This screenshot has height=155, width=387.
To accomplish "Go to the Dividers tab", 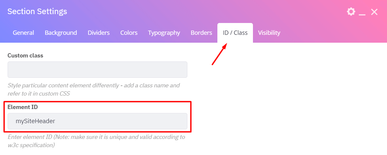I will [x=99, y=33].
